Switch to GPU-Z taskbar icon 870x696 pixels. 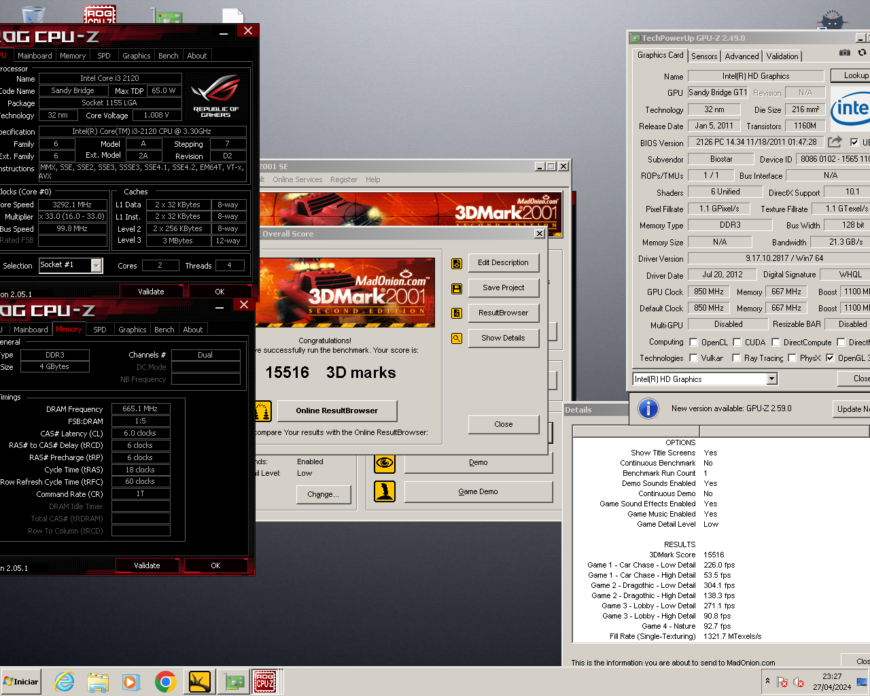coord(234,682)
